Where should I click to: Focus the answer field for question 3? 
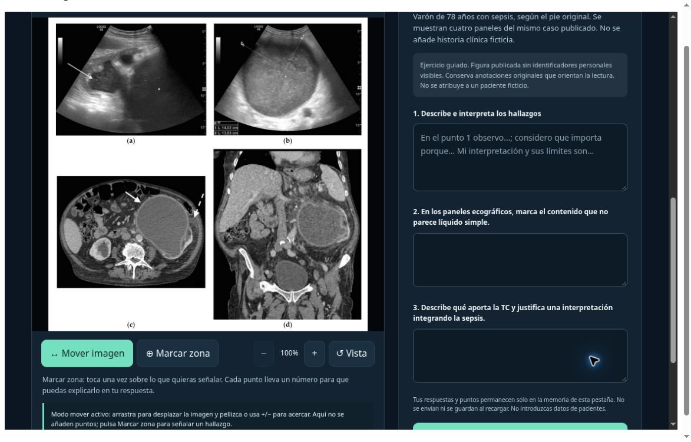point(520,355)
